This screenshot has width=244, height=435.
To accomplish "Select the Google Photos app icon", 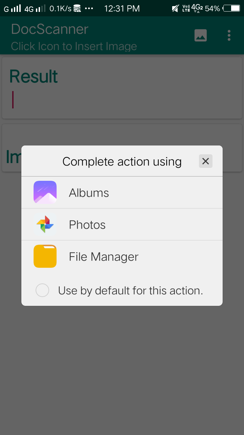I will [x=45, y=224].
